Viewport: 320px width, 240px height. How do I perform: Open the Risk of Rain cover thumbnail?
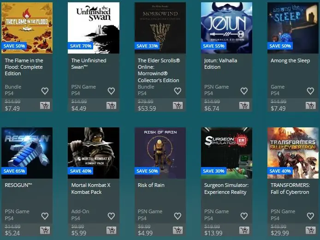click(160, 153)
